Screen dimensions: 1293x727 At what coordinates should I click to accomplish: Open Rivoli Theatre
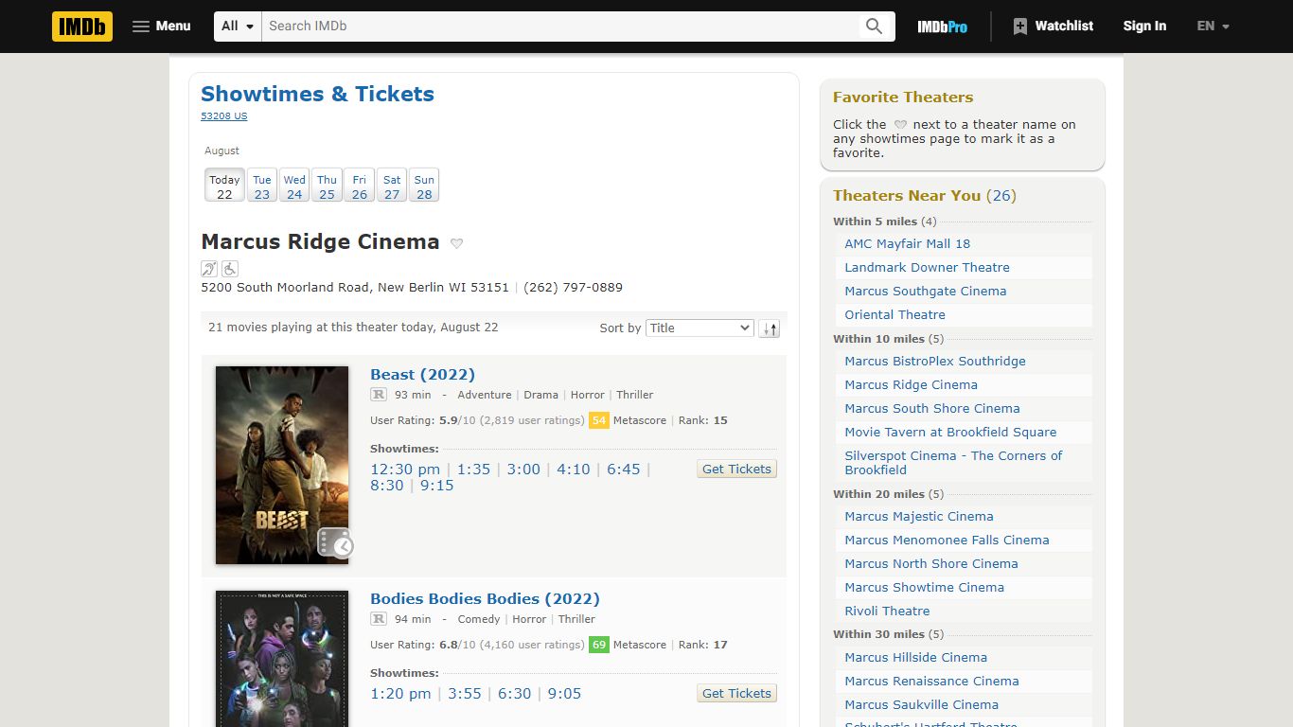(x=887, y=611)
